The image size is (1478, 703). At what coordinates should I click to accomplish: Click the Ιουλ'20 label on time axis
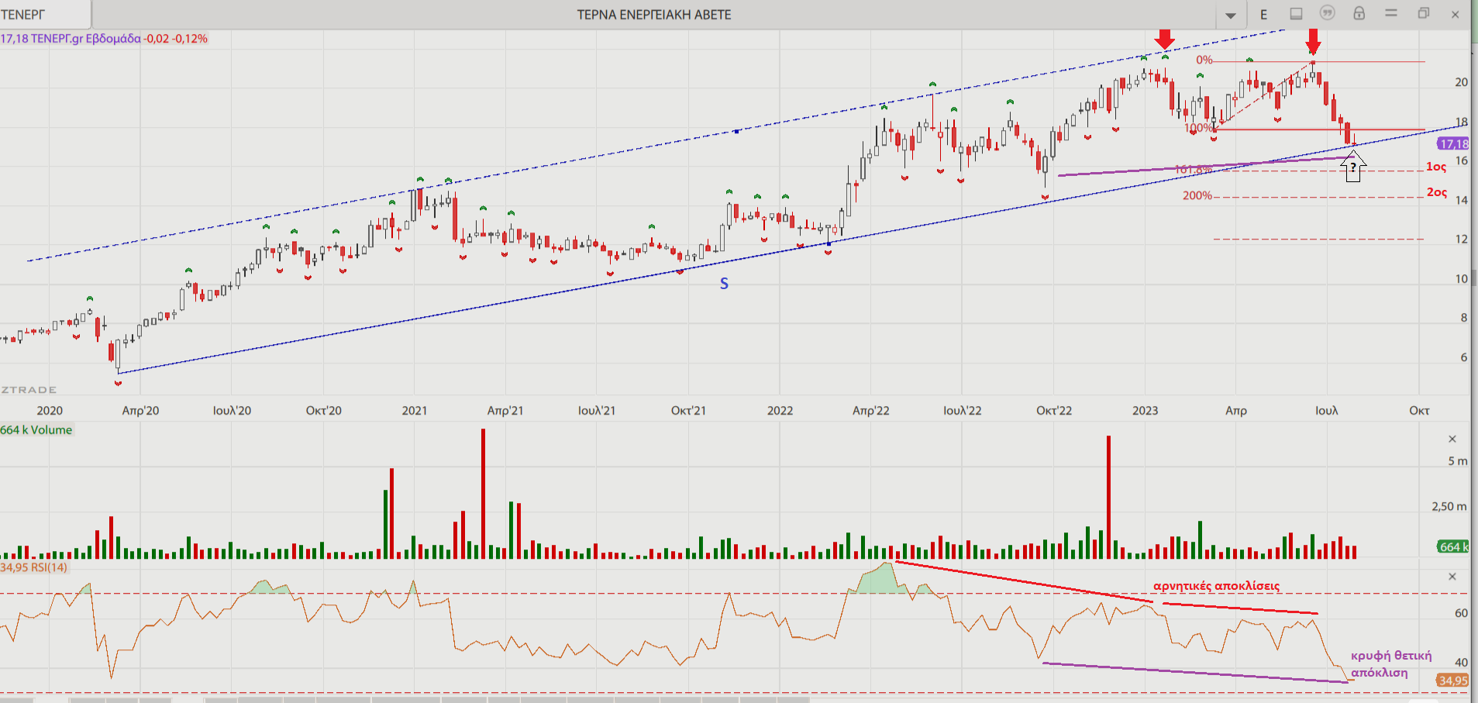(x=232, y=411)
